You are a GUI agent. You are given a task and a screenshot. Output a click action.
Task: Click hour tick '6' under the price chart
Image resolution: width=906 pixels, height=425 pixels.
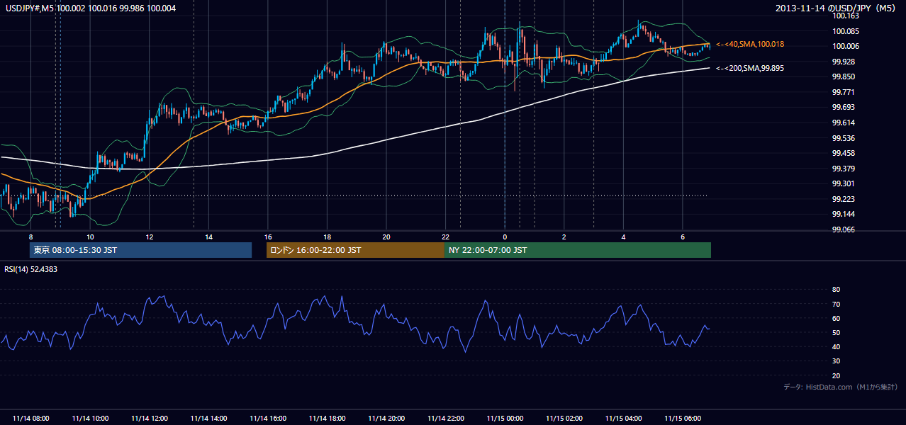[x=683, y=237]
